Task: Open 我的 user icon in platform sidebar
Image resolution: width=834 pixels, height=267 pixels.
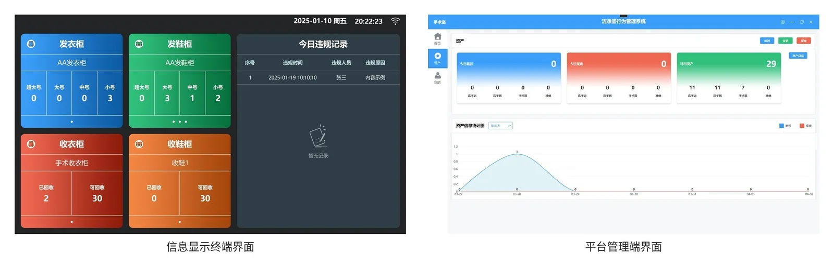Action: coord(437,76)
